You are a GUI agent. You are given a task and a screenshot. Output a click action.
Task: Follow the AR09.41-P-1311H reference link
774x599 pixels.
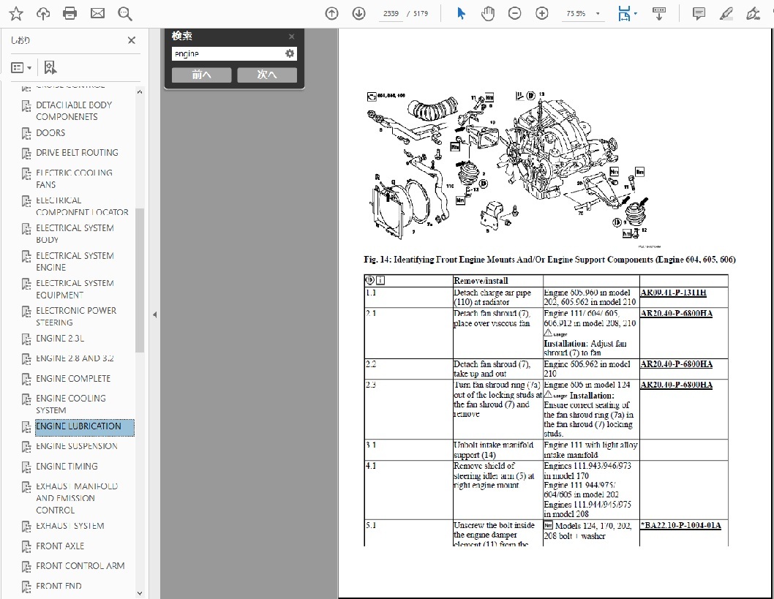(673, 293)
